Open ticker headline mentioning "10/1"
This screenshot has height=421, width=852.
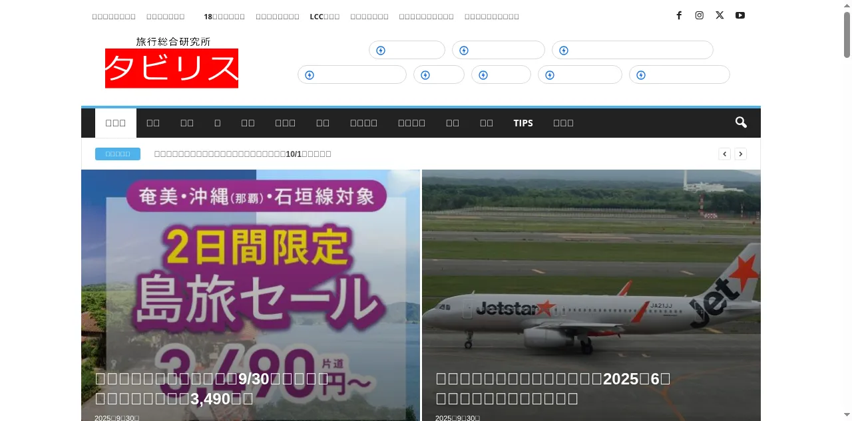click(243, 154)
